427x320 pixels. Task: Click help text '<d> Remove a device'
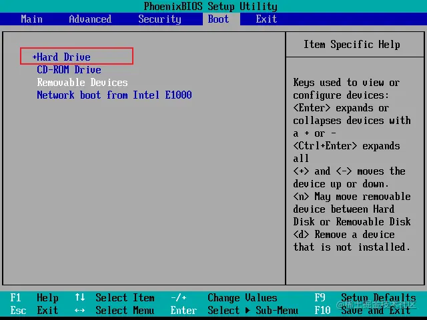pyautogui.click(x=344, y=234)
